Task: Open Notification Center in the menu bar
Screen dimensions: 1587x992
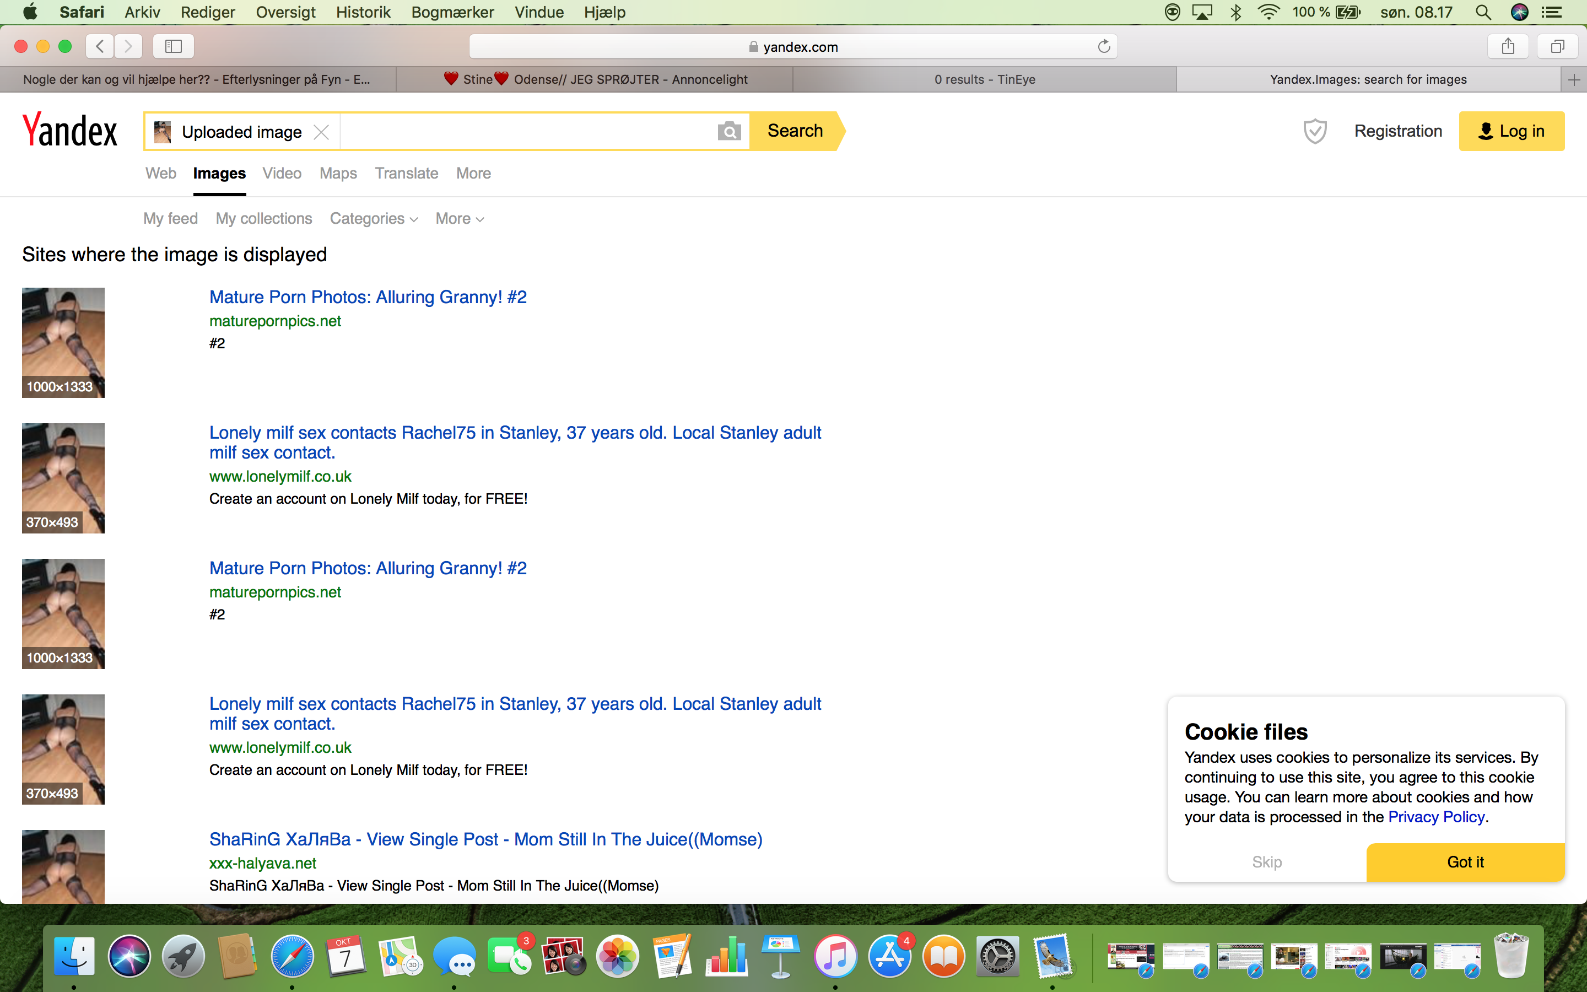Action: [1551, 12]
